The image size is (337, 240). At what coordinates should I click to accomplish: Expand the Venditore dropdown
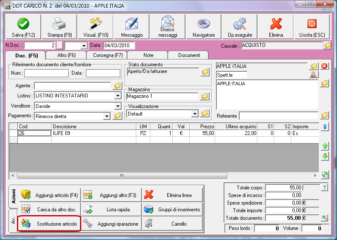click(118, 106)
